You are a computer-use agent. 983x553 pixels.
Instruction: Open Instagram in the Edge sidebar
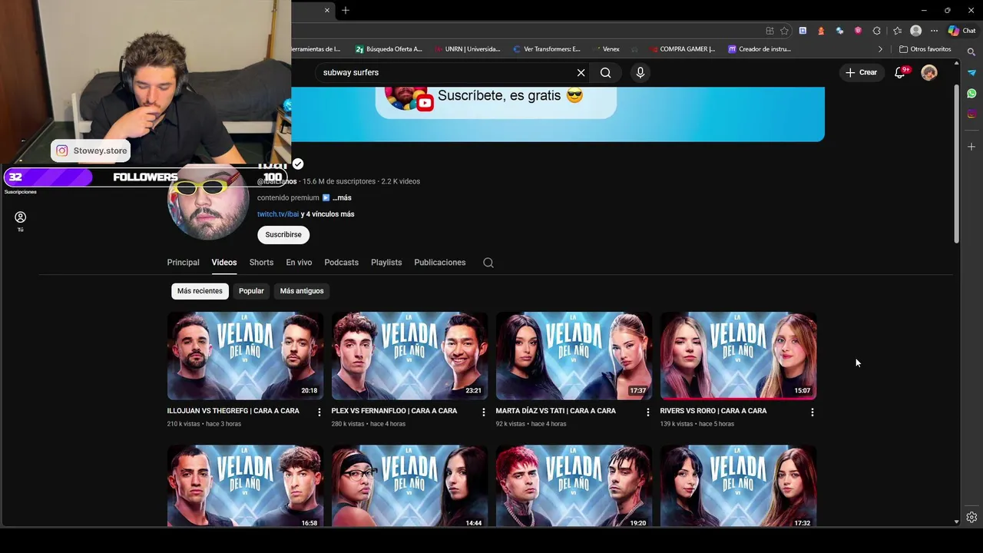tap(971, 114)
